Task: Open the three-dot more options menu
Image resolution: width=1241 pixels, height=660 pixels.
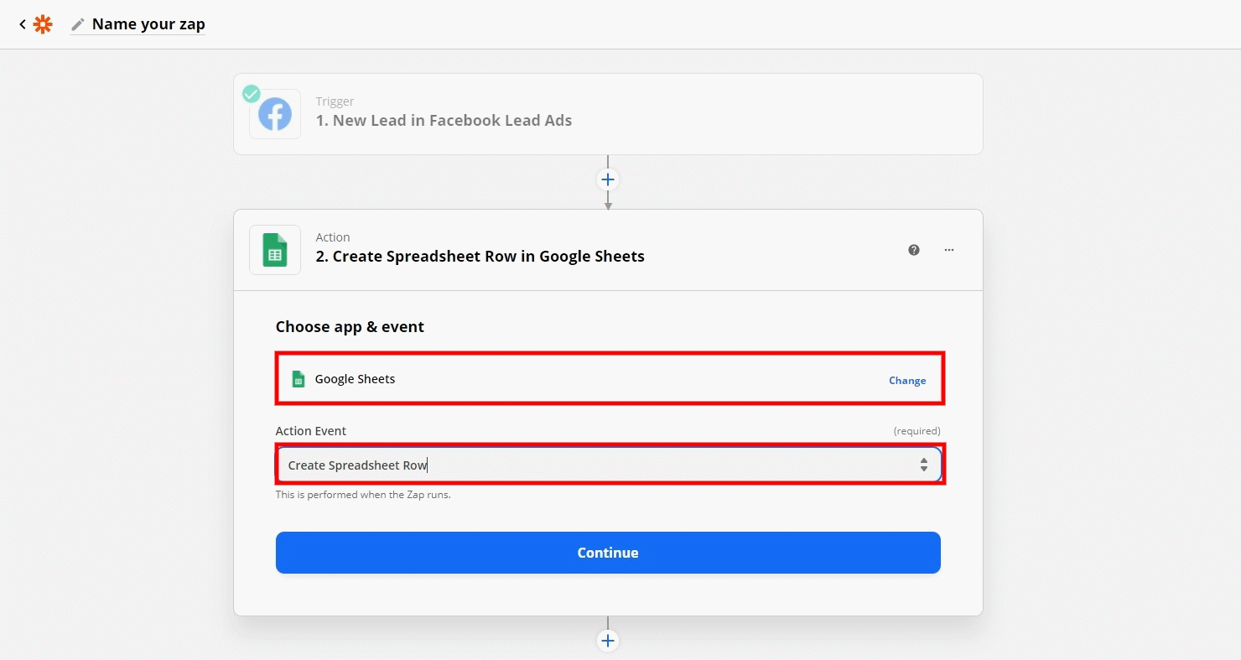Action: (x=949, y=250)
